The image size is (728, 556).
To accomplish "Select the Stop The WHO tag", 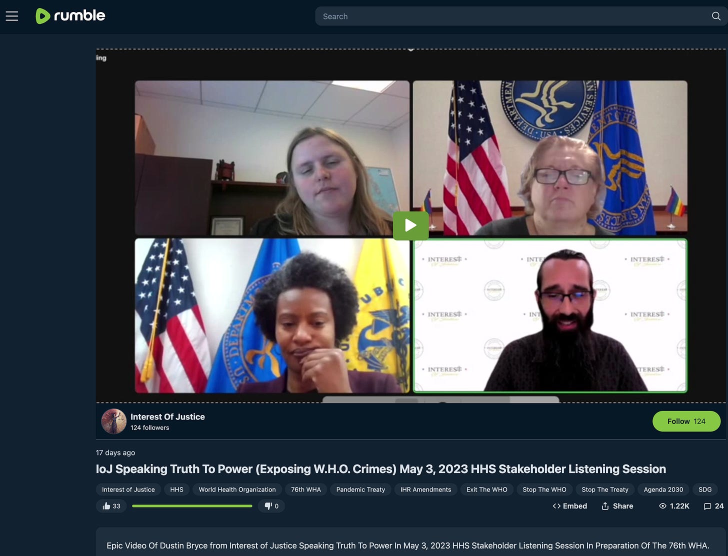I will 544,489.
